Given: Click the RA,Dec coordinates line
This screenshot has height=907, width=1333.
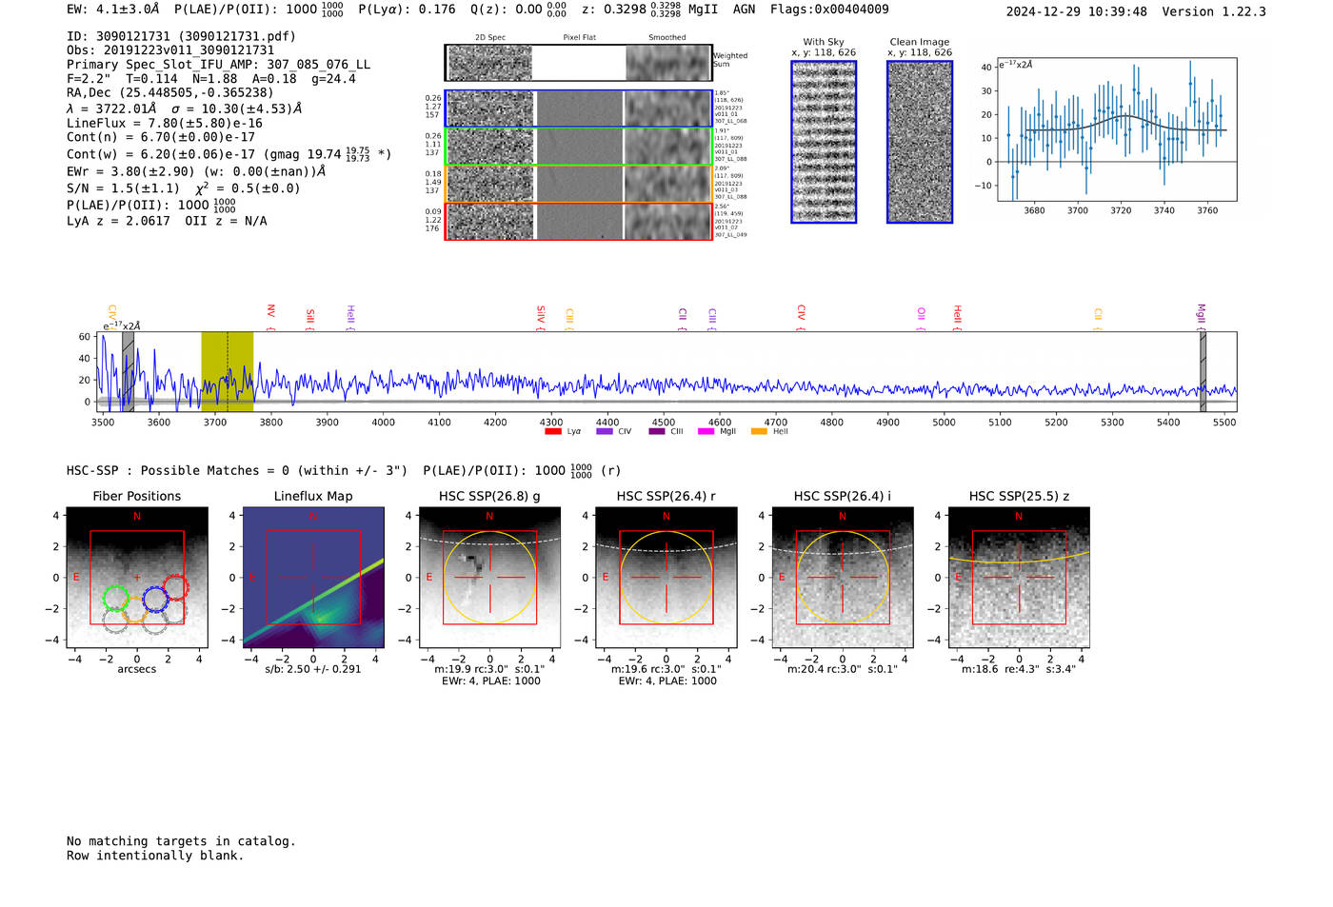Looking at the screenshot, I should click(169, 92).
